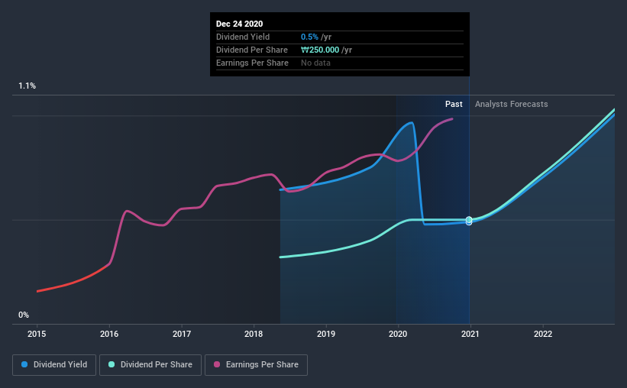
Task: Click the tooltip's Dividend Yield row label
Action: [243, 37]
